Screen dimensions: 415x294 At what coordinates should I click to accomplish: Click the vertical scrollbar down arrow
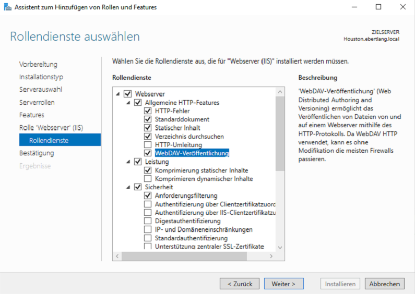[x=280, y=248]
